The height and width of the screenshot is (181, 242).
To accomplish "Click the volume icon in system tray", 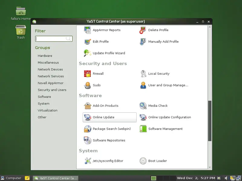I will [226, 178].
